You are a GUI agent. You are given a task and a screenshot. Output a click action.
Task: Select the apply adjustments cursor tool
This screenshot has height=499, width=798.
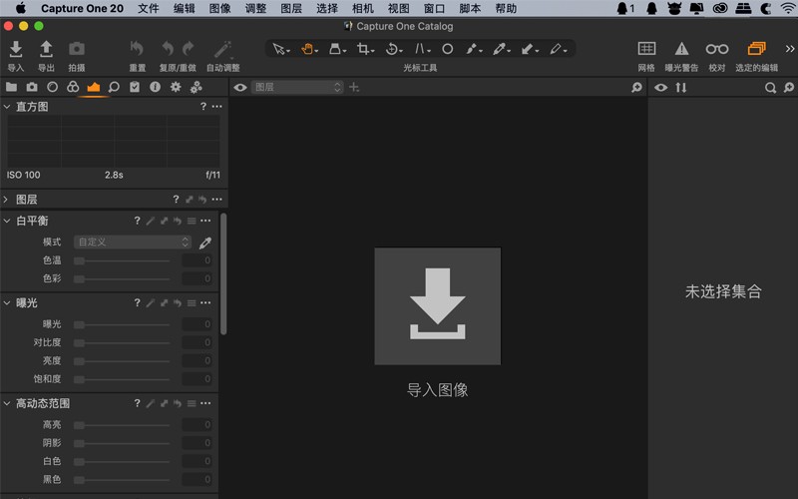tap(530, 49)
